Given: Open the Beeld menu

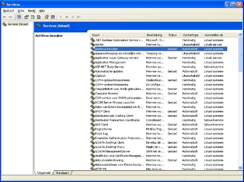Looking at the screenshot, I should [31, 11].
